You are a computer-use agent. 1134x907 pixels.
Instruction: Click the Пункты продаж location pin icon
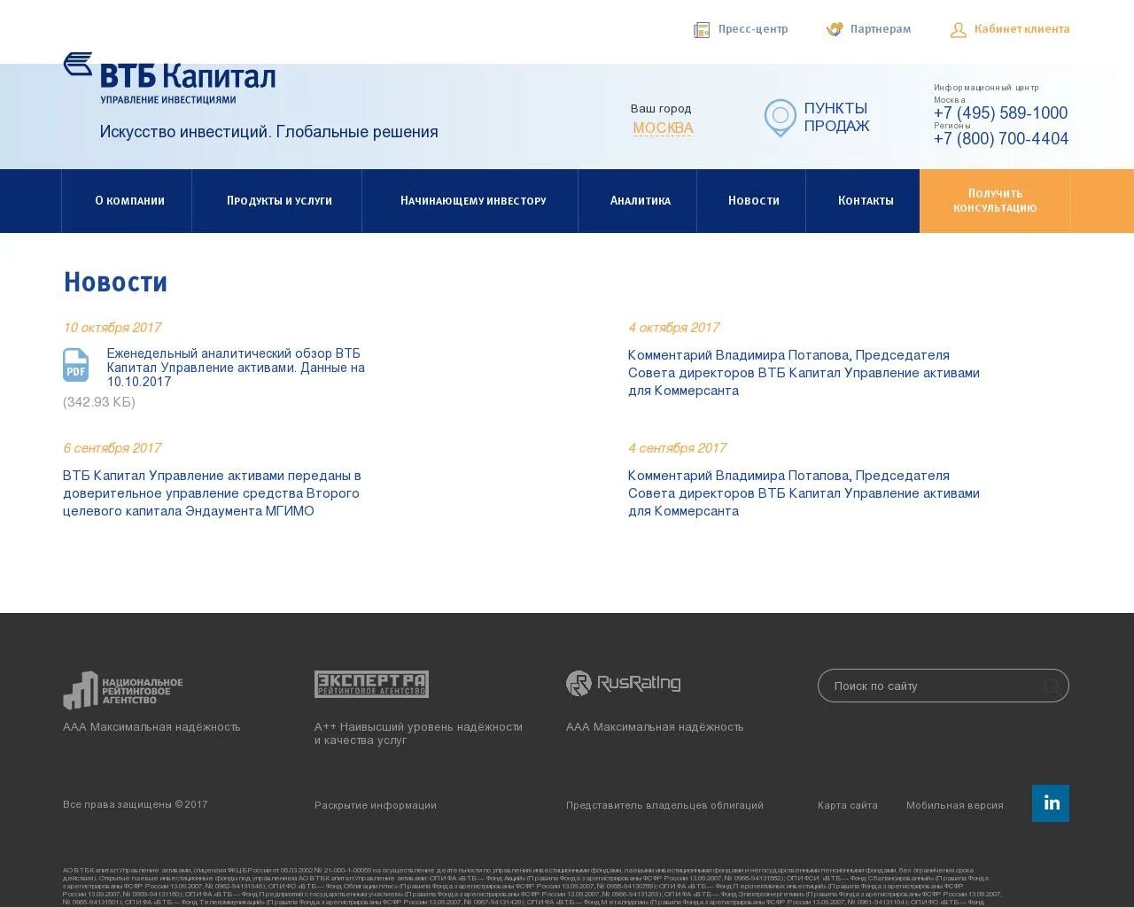tap(781, 118)
